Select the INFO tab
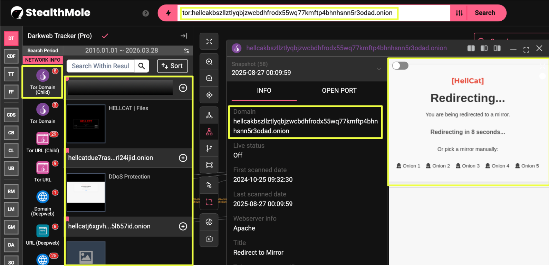 click(264, 91)
